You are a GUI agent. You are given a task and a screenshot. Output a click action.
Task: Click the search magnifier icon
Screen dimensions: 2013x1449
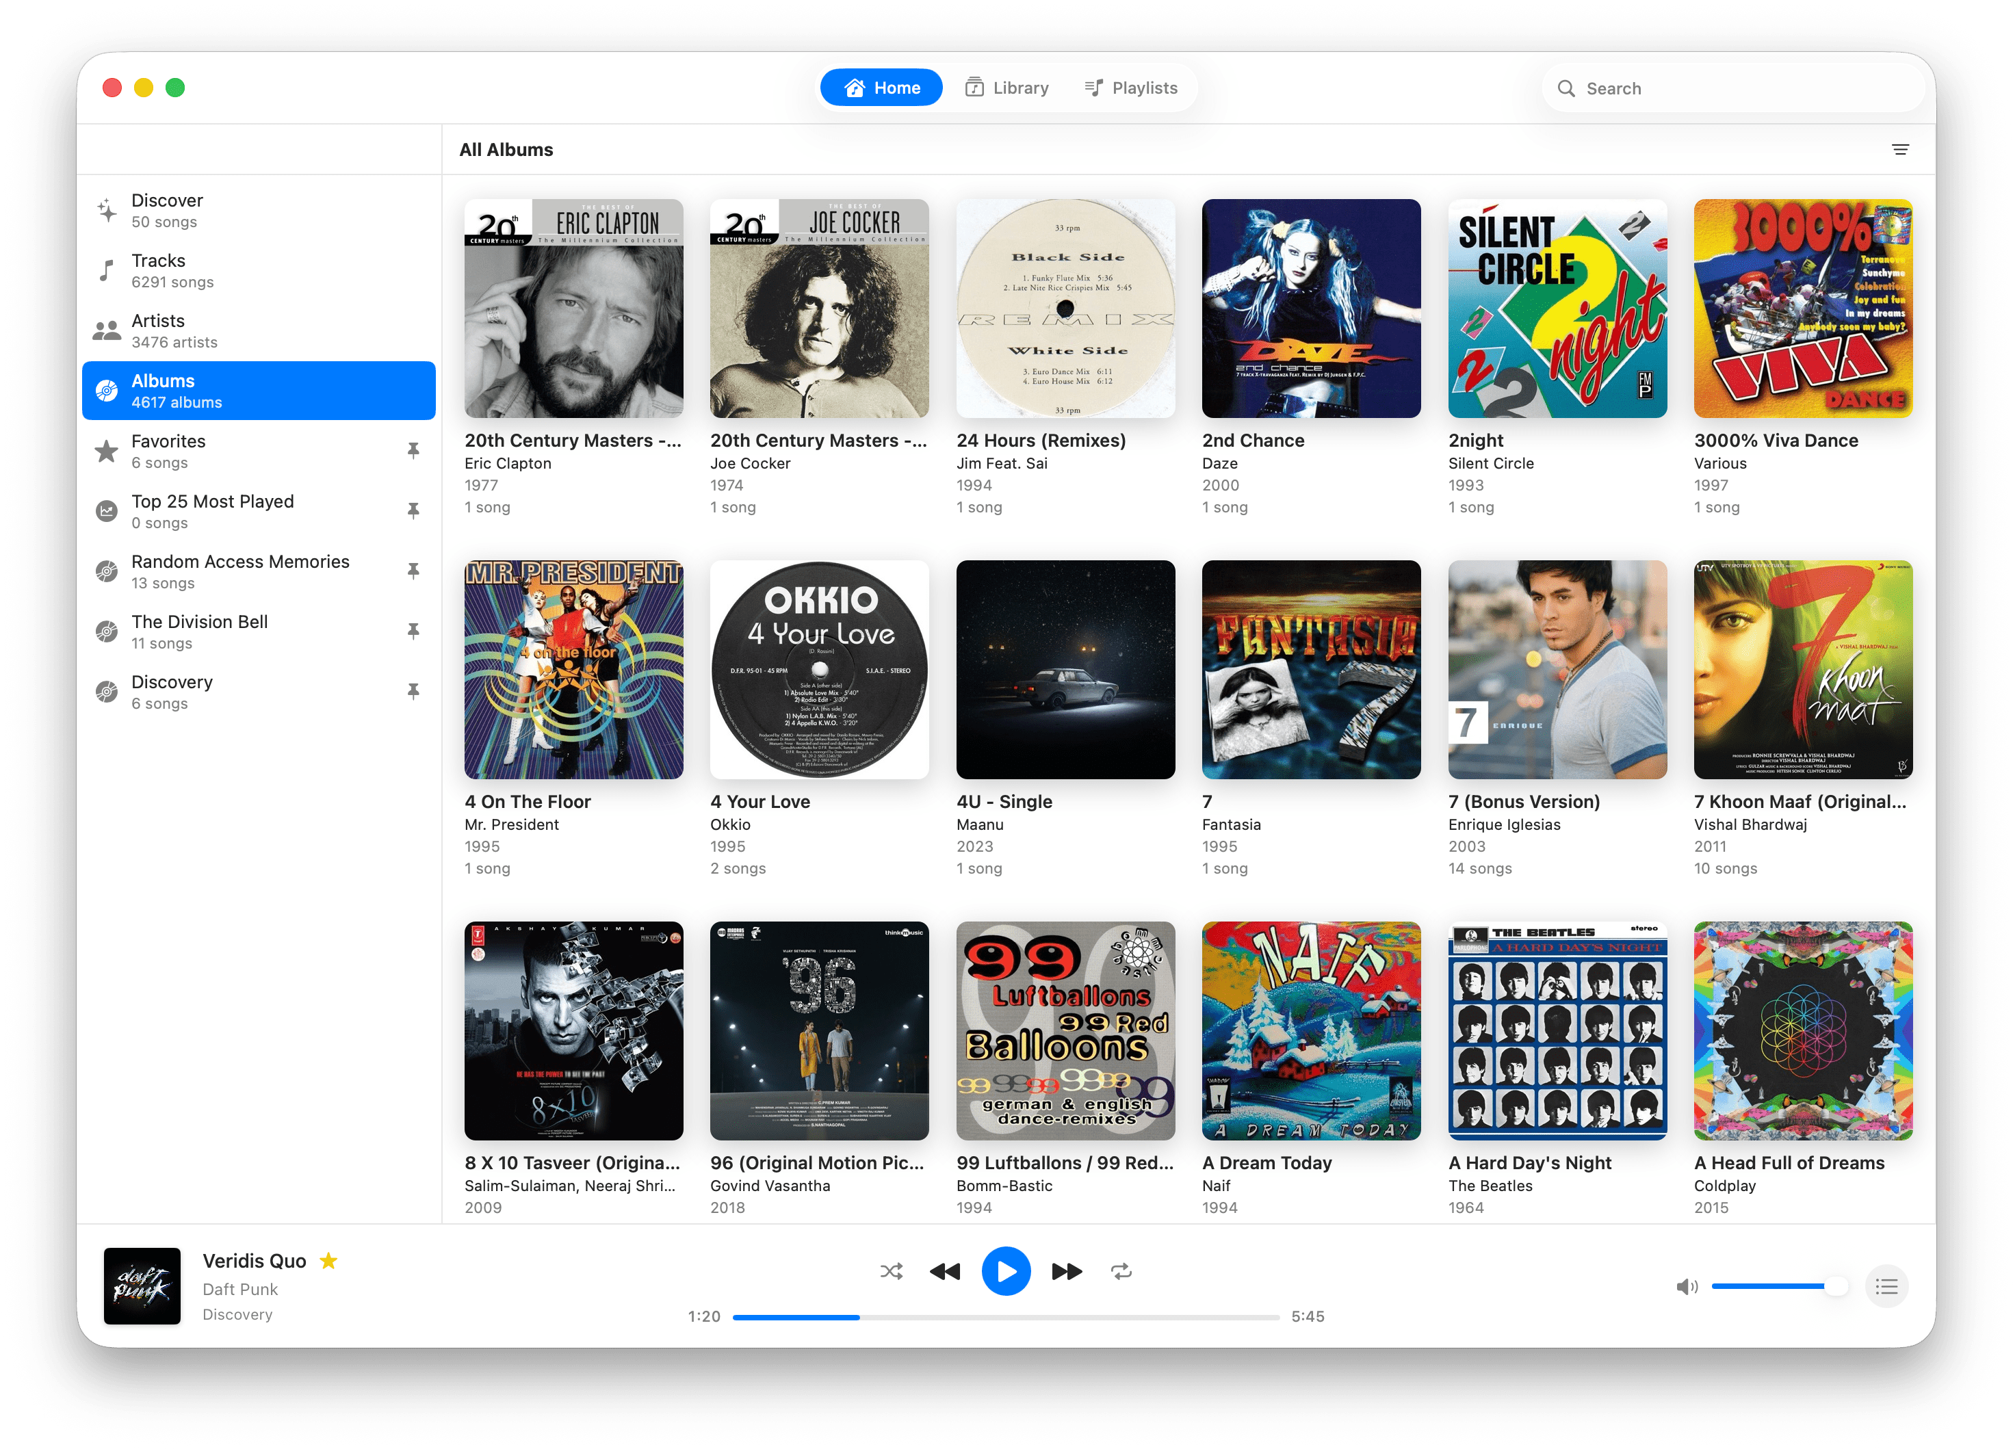tap(1566, 89)
